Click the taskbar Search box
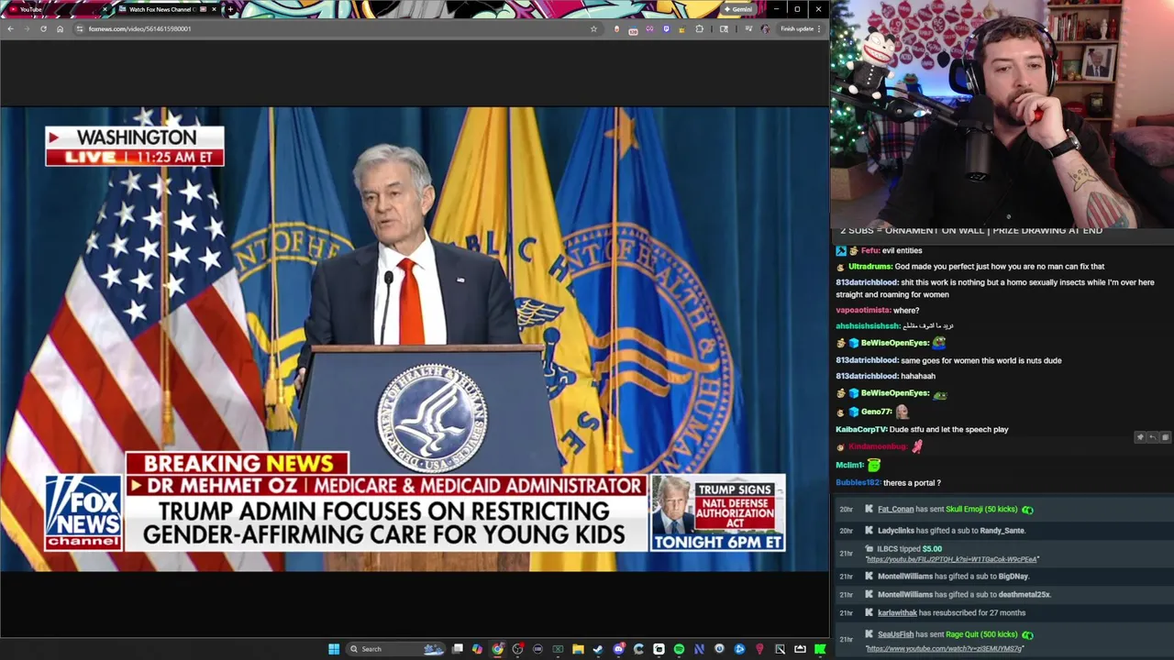This screenshot has height=660, width=1174. click(x=395, y=649)
